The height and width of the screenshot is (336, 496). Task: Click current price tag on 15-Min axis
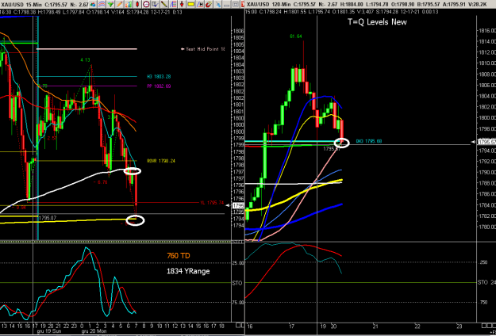(x=238, y=205)
